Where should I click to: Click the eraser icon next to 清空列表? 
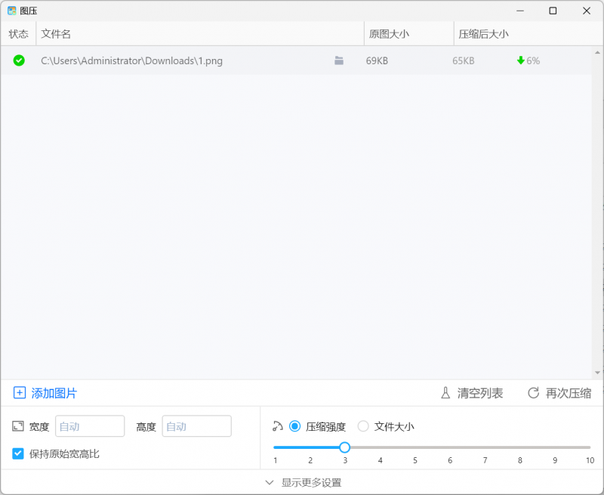(x=444, y=394)
